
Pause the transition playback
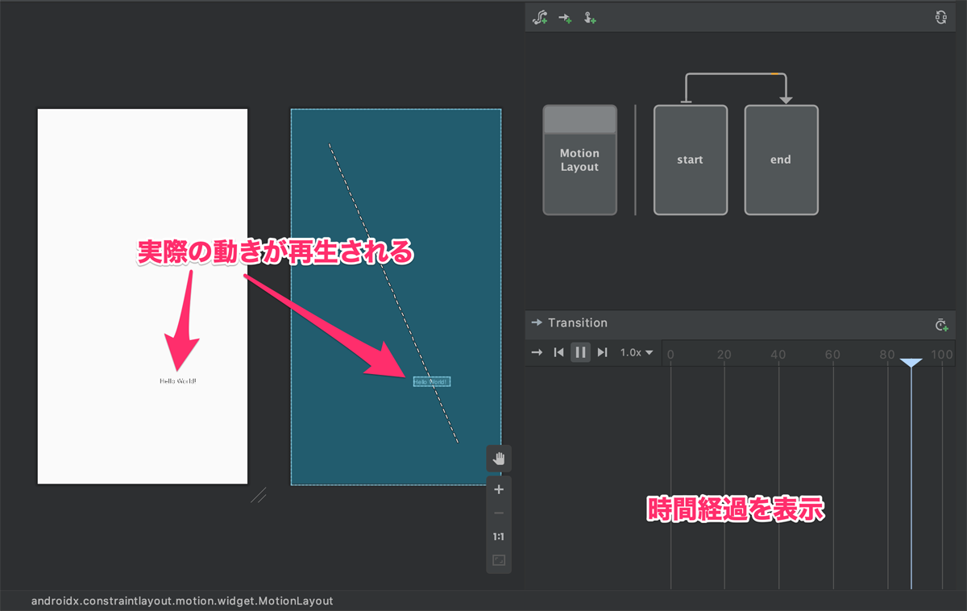click(x=580, y=352)
